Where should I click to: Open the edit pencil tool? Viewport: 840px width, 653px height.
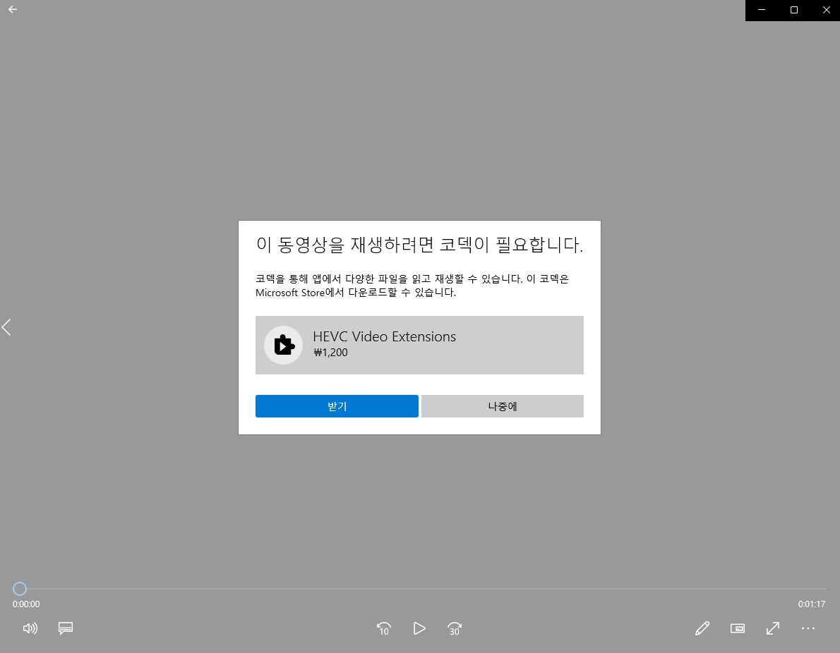(702, 628)
